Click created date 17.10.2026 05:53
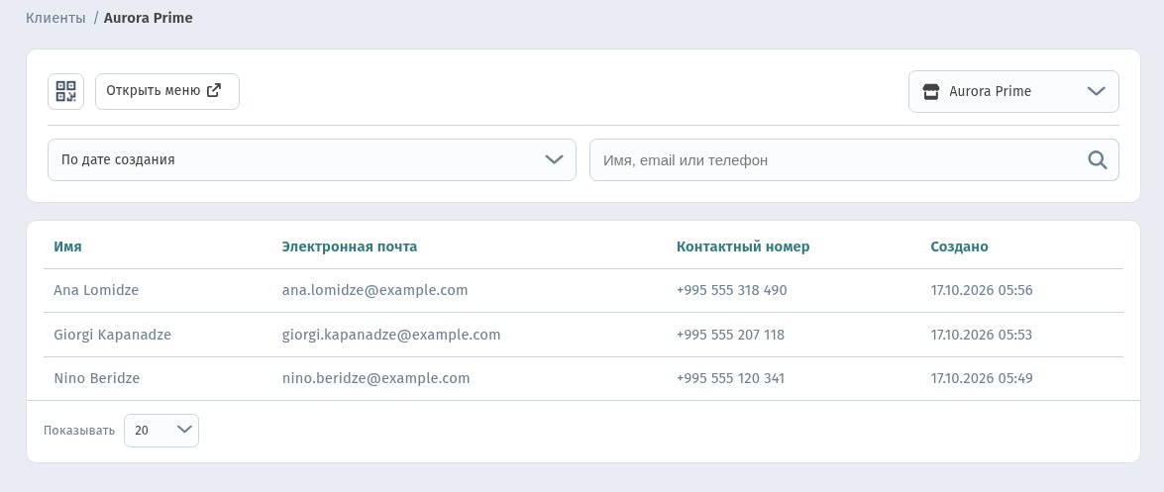 (982, 335)
